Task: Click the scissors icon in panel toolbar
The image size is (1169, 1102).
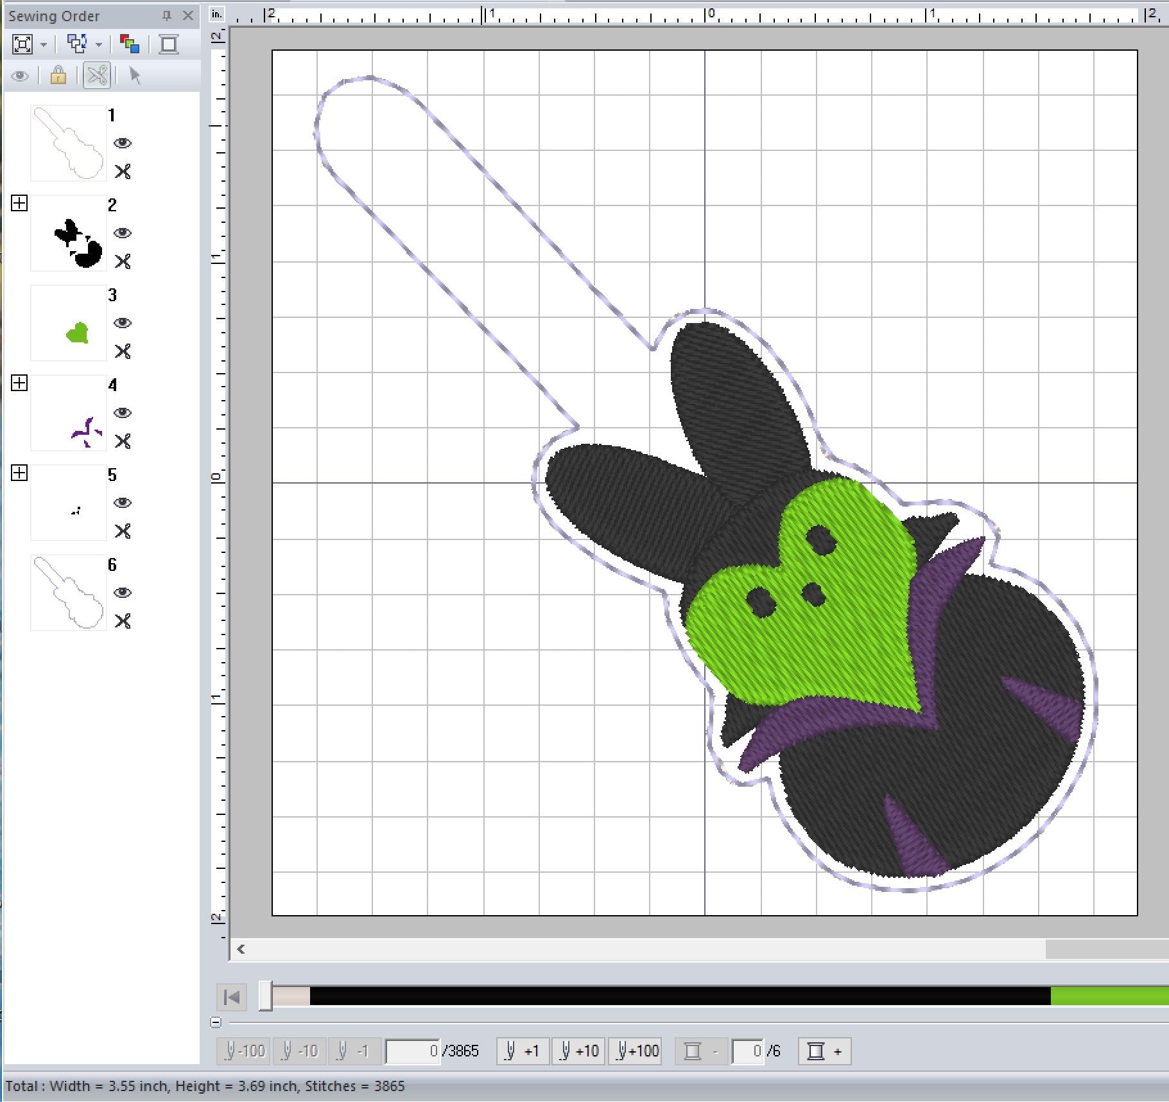Action: 97,76
